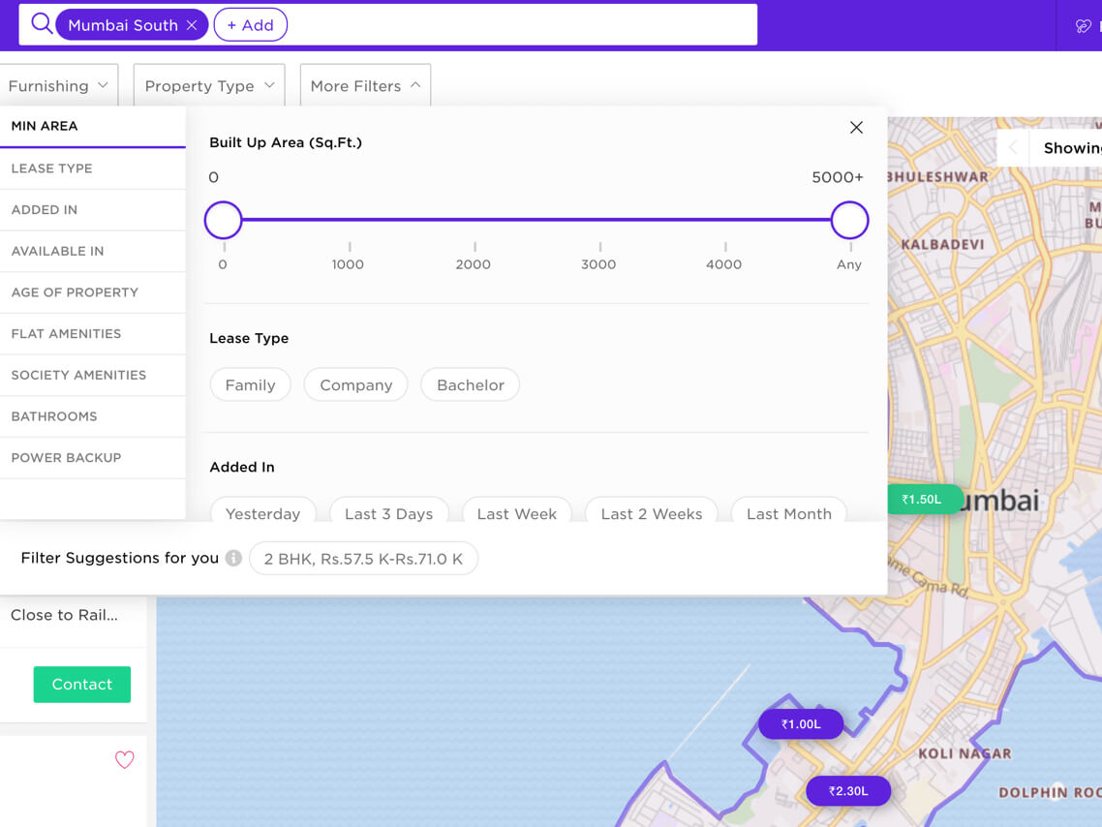Click the info icon beside Filter Suggestions

pos(232,558)
